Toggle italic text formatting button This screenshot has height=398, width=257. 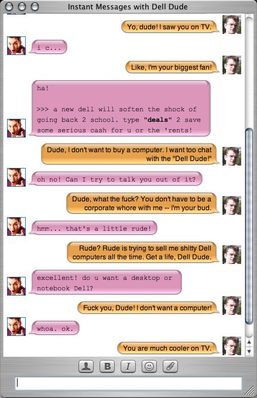128,366
